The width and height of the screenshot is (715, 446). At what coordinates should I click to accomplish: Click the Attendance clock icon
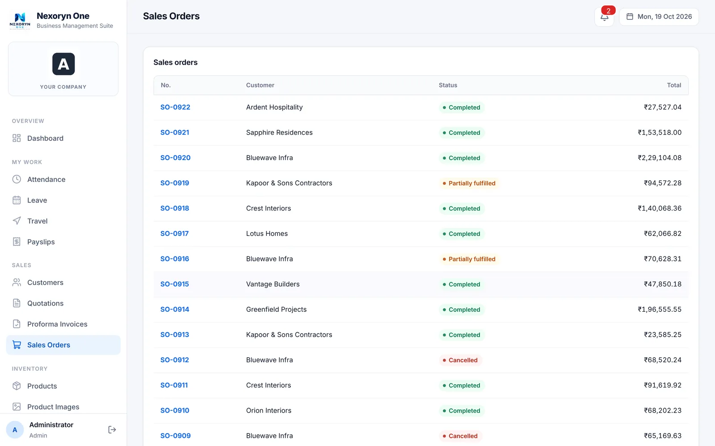point(17,179)
